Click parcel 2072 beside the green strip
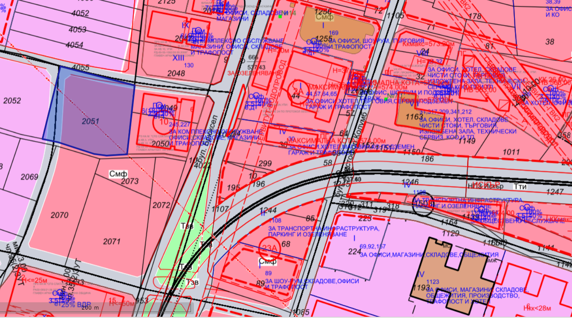 [x=162, y=205]
